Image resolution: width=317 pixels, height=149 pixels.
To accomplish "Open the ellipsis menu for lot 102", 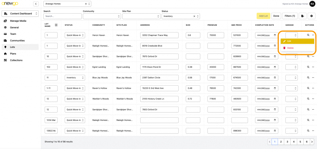I will pyautogui.click(x=313, y=67).
